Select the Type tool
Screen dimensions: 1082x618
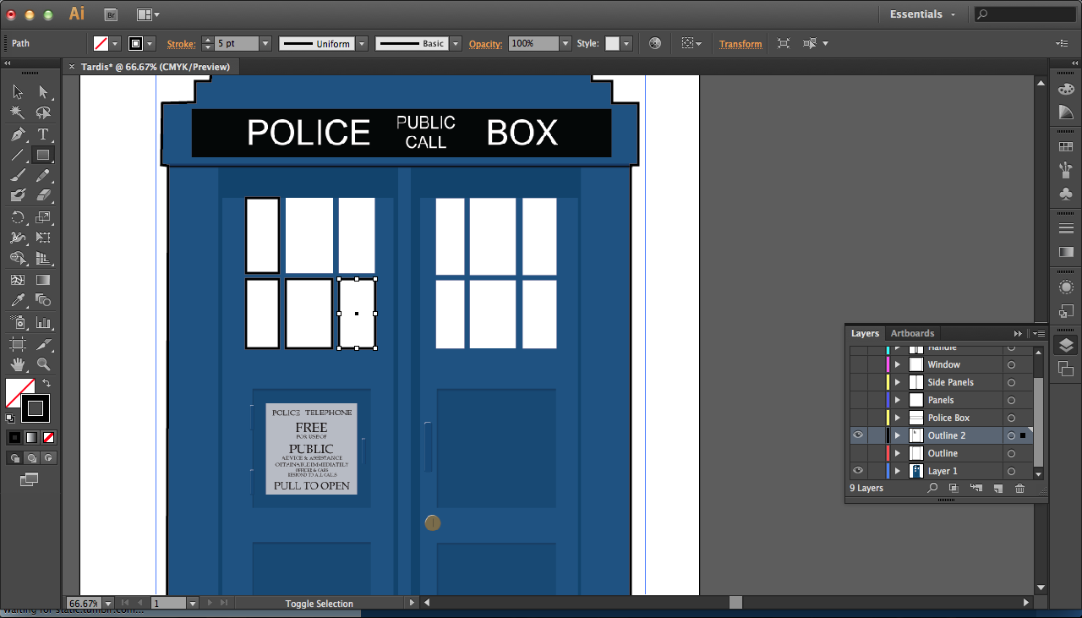(x=44, y=134)
